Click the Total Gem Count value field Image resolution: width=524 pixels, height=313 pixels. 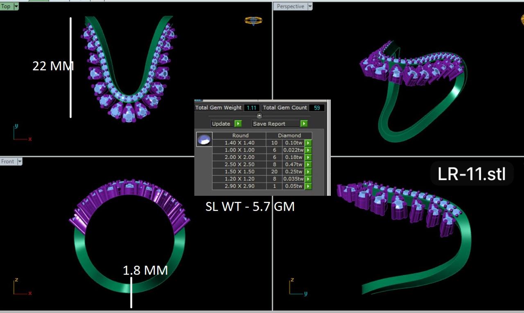click(316, 107)
